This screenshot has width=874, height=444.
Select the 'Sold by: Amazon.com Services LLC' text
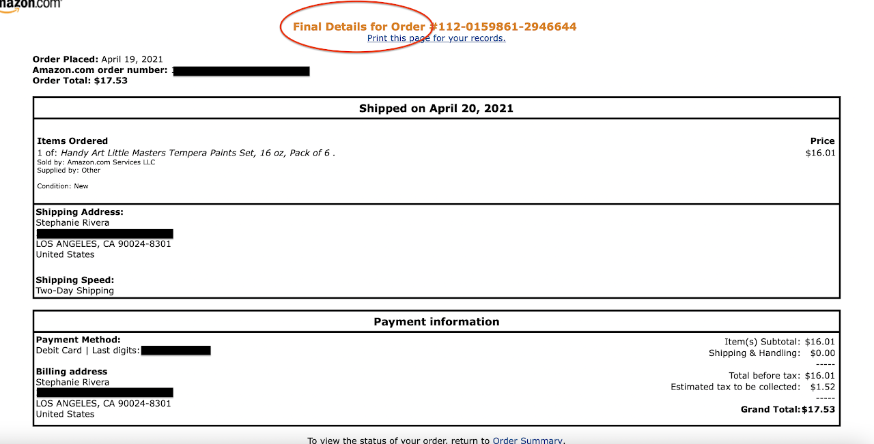[x=96, y=162]
